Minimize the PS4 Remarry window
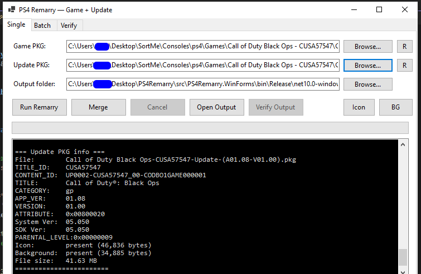The image size is (421, 274). coord(354,10)
